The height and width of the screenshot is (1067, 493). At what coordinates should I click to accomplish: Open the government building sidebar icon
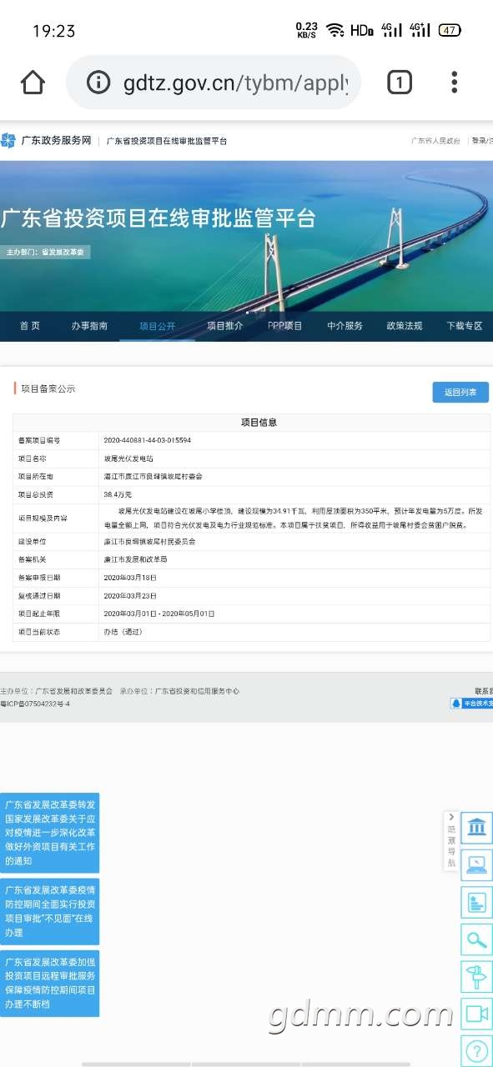476,828
